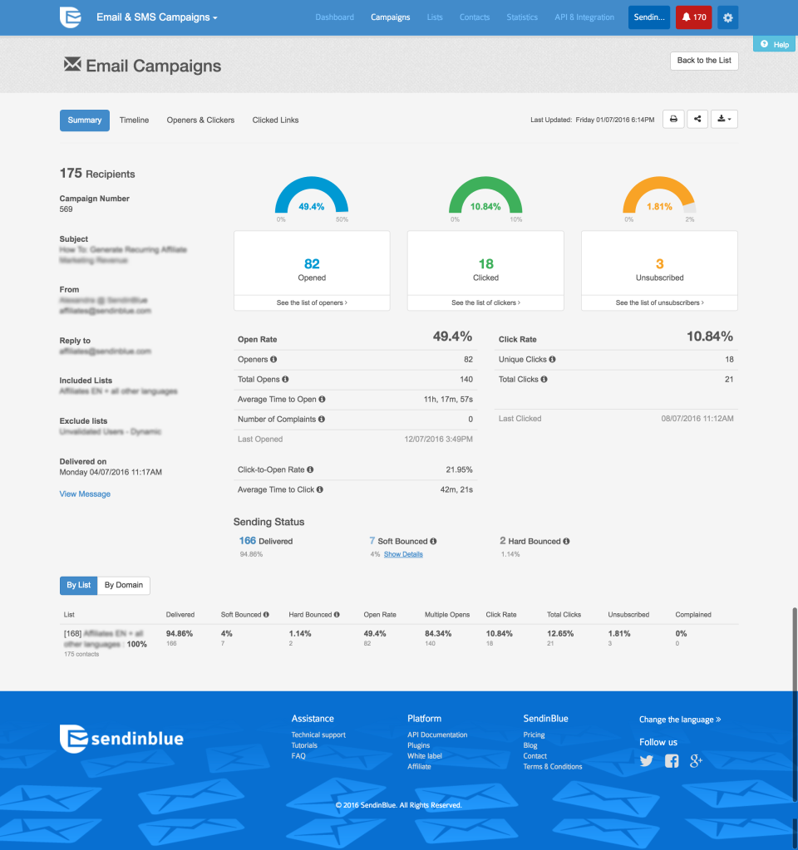
Task: Click the View Message link
Action: tap(84, 494)
